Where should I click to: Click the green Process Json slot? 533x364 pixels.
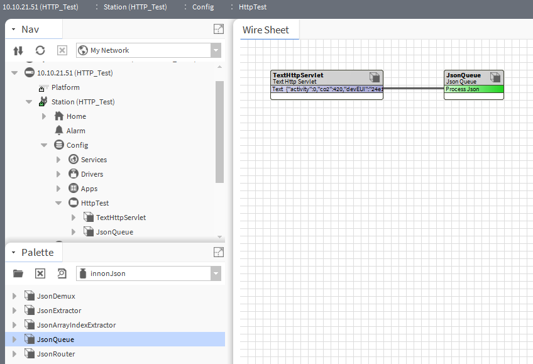click(x=473, y=89)
